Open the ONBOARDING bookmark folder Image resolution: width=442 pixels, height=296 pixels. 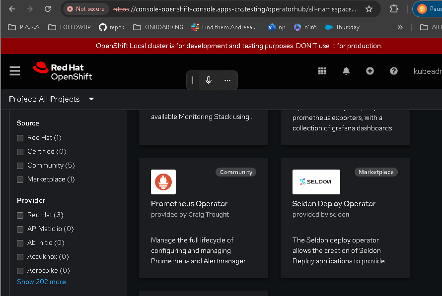click(x=158, y=27)
